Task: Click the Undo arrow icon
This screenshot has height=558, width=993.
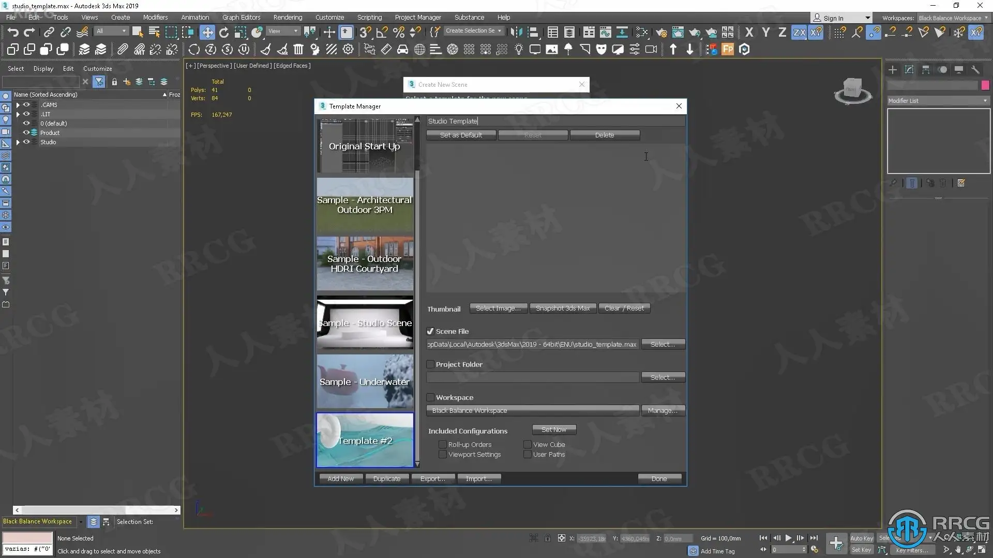Action: (12, 32)
